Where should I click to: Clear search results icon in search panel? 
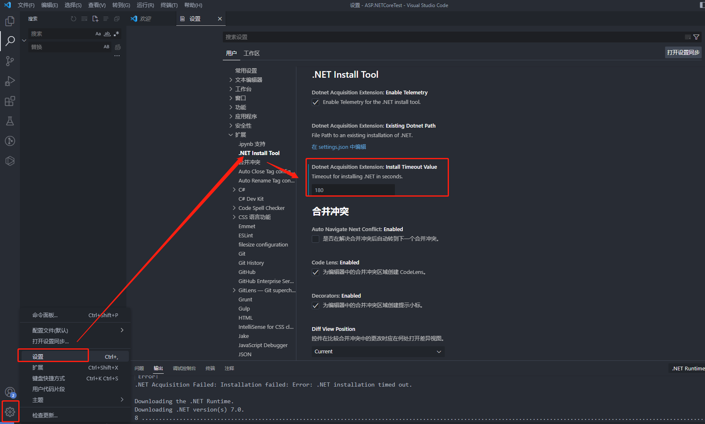pyautogui.click(x=84, y=19)
